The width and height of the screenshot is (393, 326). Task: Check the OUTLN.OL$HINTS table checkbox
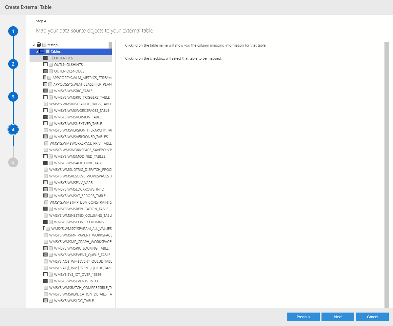(51, 64)
